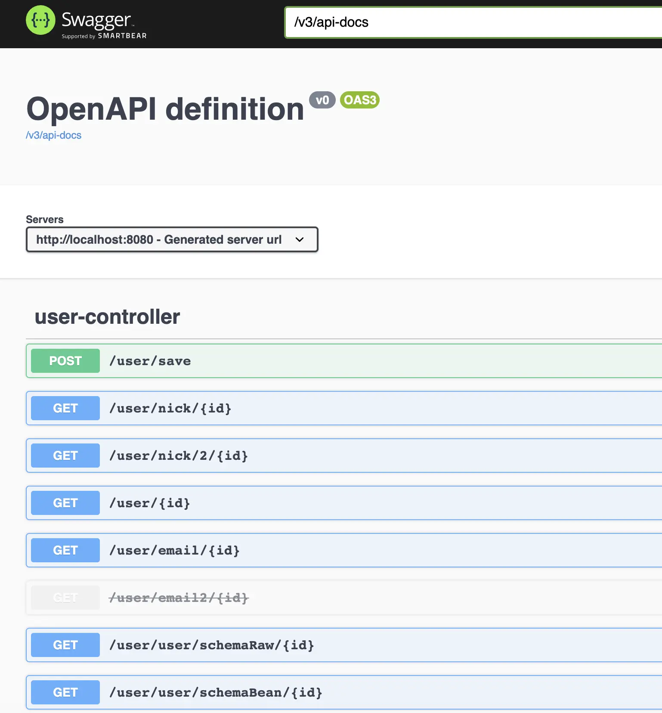This screenshot has height=713, width=662.
Task: Expand the POST /user/save operation
Action: click(x=344, y=361)
